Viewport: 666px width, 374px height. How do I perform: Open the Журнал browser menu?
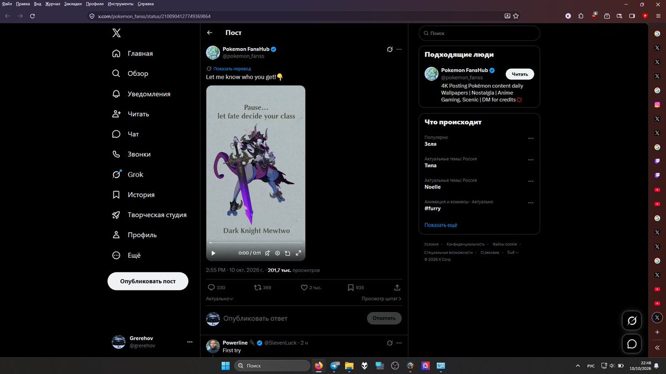[54, 3]
